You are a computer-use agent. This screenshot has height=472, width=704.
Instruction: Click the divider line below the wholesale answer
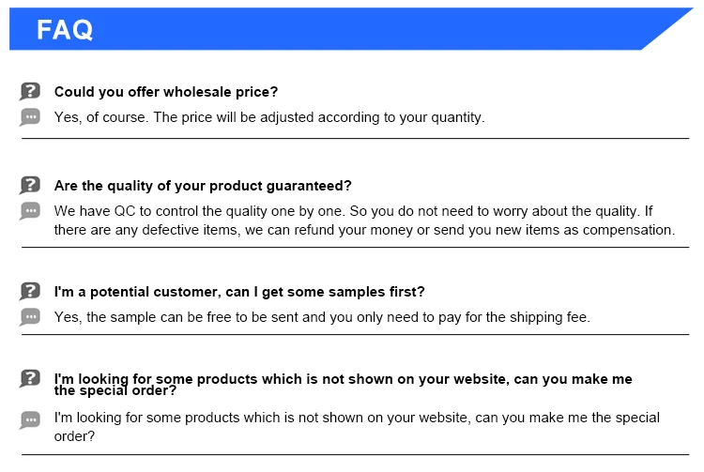tap(355, 139)
